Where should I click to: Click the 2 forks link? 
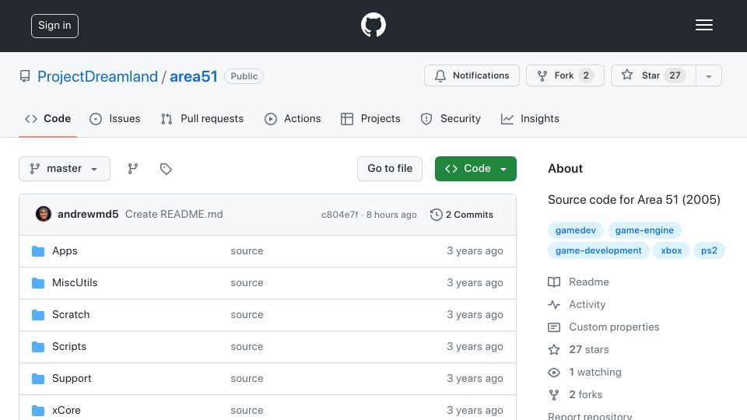[x=585, y=395]
